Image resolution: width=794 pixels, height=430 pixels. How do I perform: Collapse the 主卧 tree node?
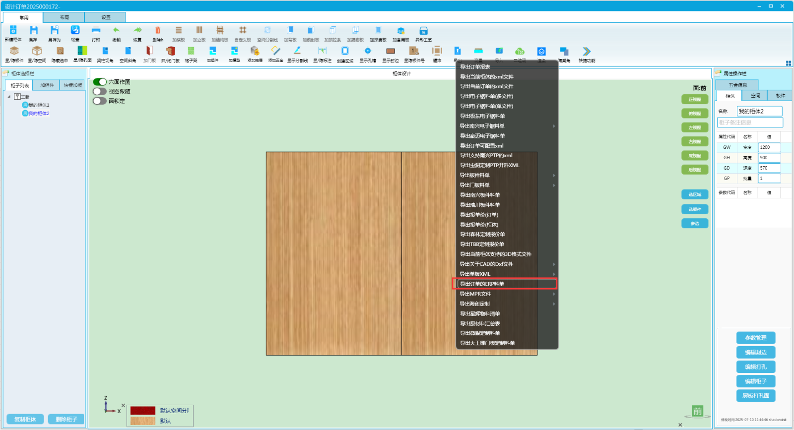point(9,97)
